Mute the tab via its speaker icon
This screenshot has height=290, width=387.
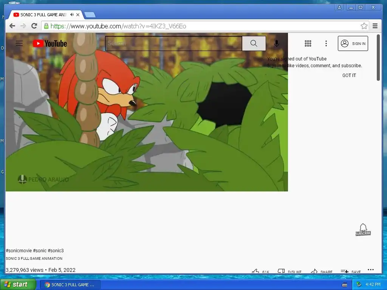(72, 15)
